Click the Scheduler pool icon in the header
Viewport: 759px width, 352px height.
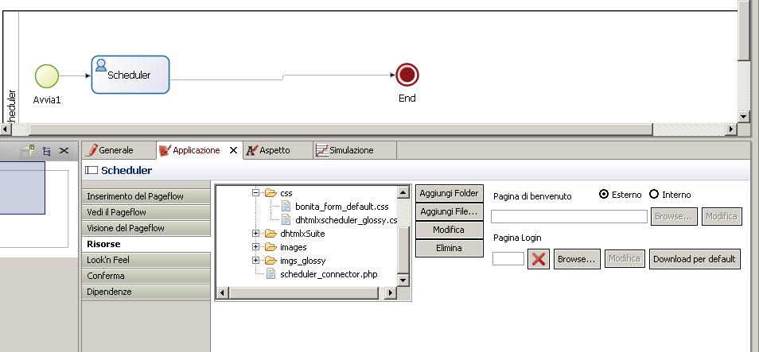91,170
